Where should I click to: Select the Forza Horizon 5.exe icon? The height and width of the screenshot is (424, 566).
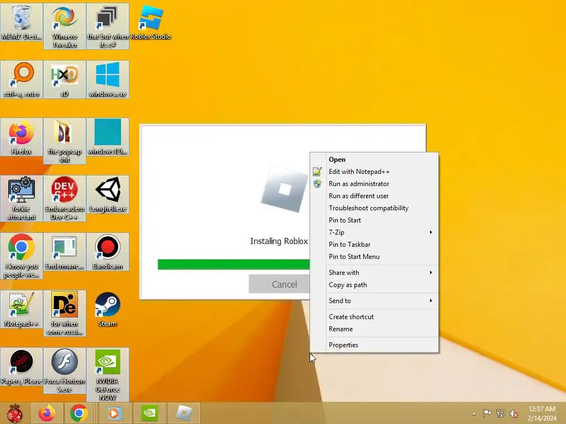65,370
